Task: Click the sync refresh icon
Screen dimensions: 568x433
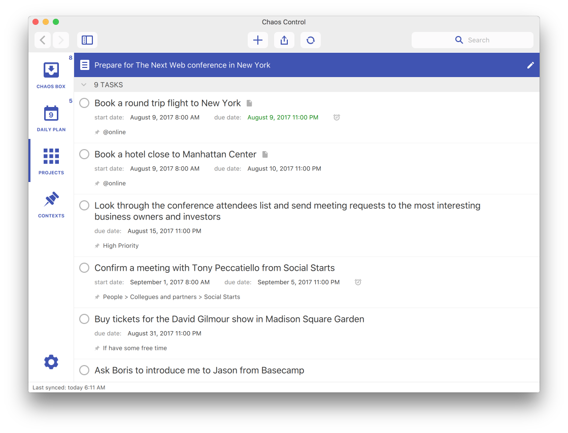Action: [311, 40]
